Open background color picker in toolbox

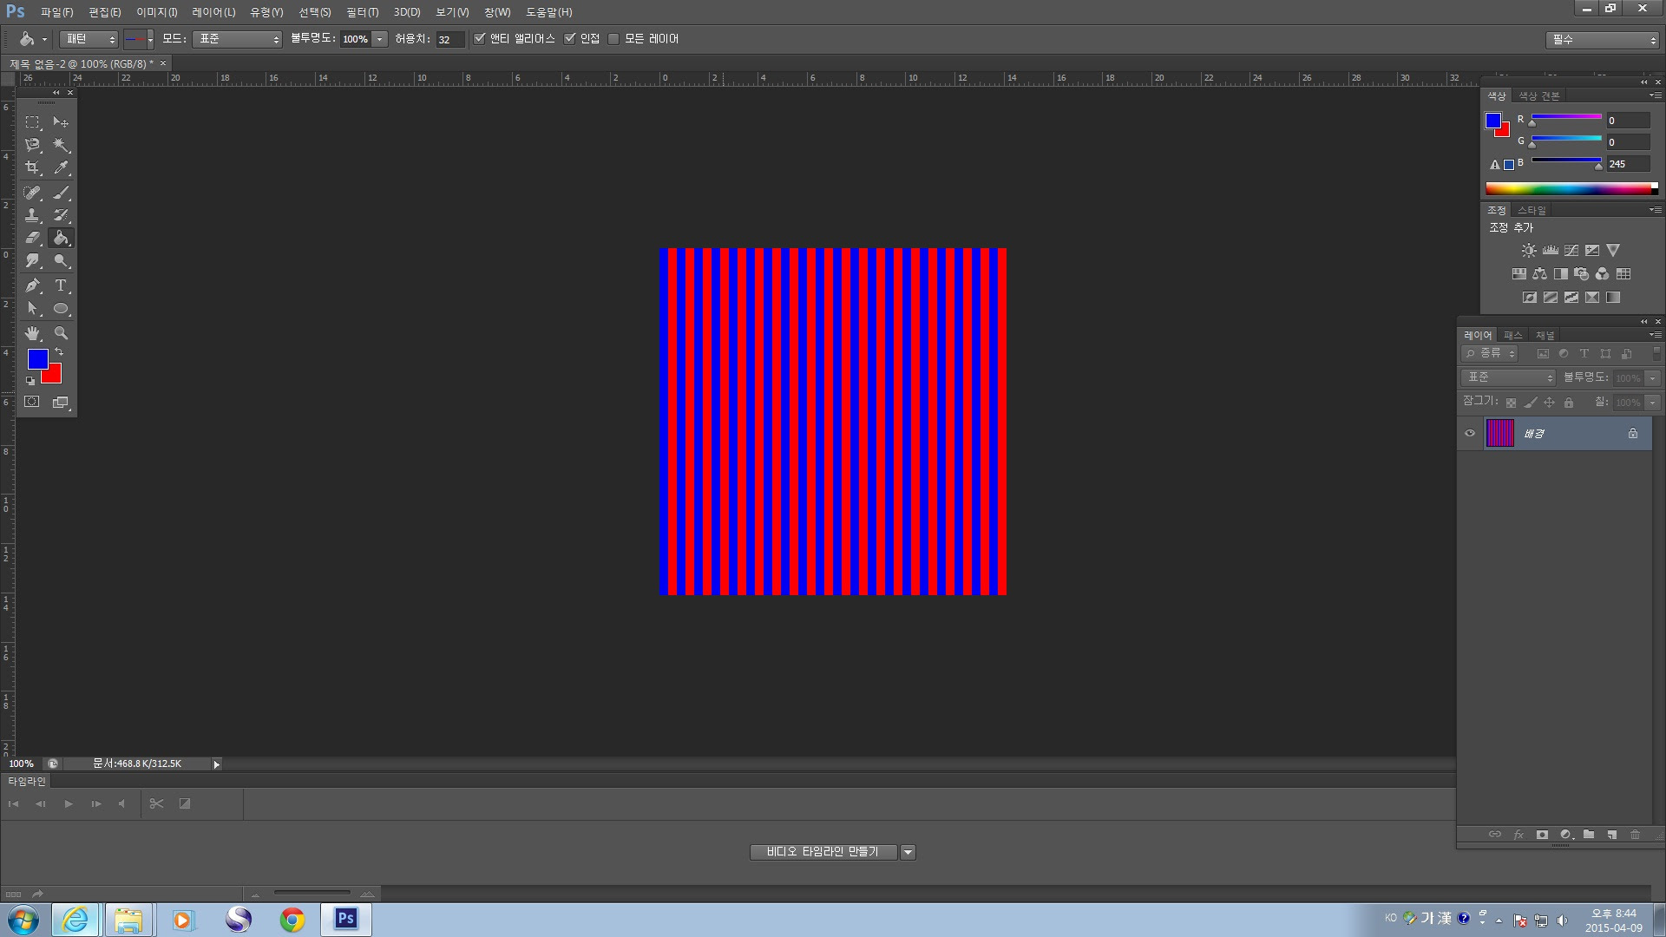point(55,376)
